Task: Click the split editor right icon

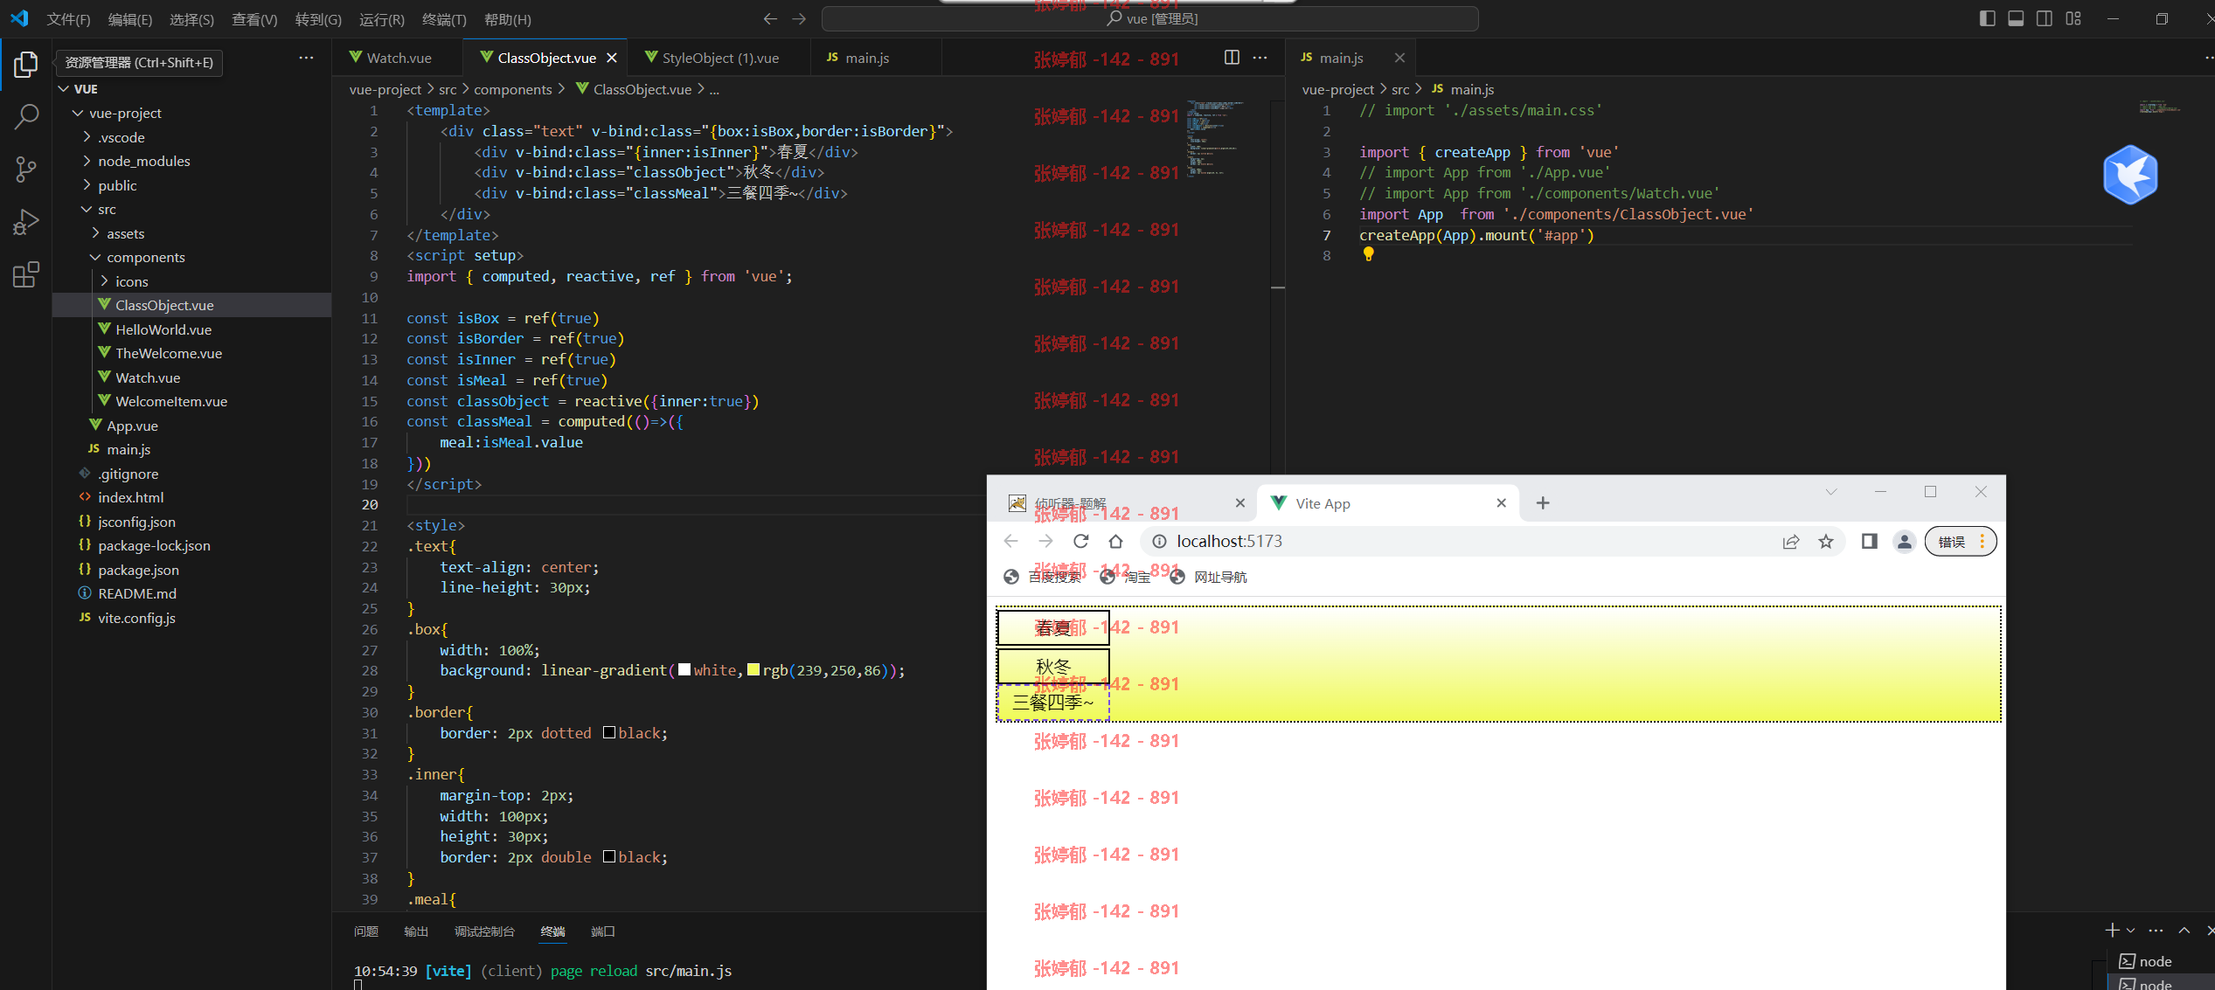Action: (1232, 58)
